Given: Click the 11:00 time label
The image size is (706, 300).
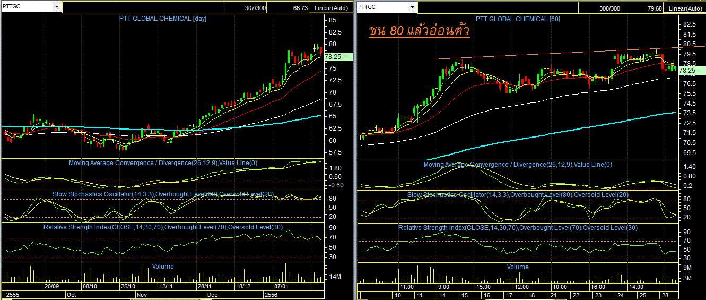Looking at the screenshot, I should point(407,286).
